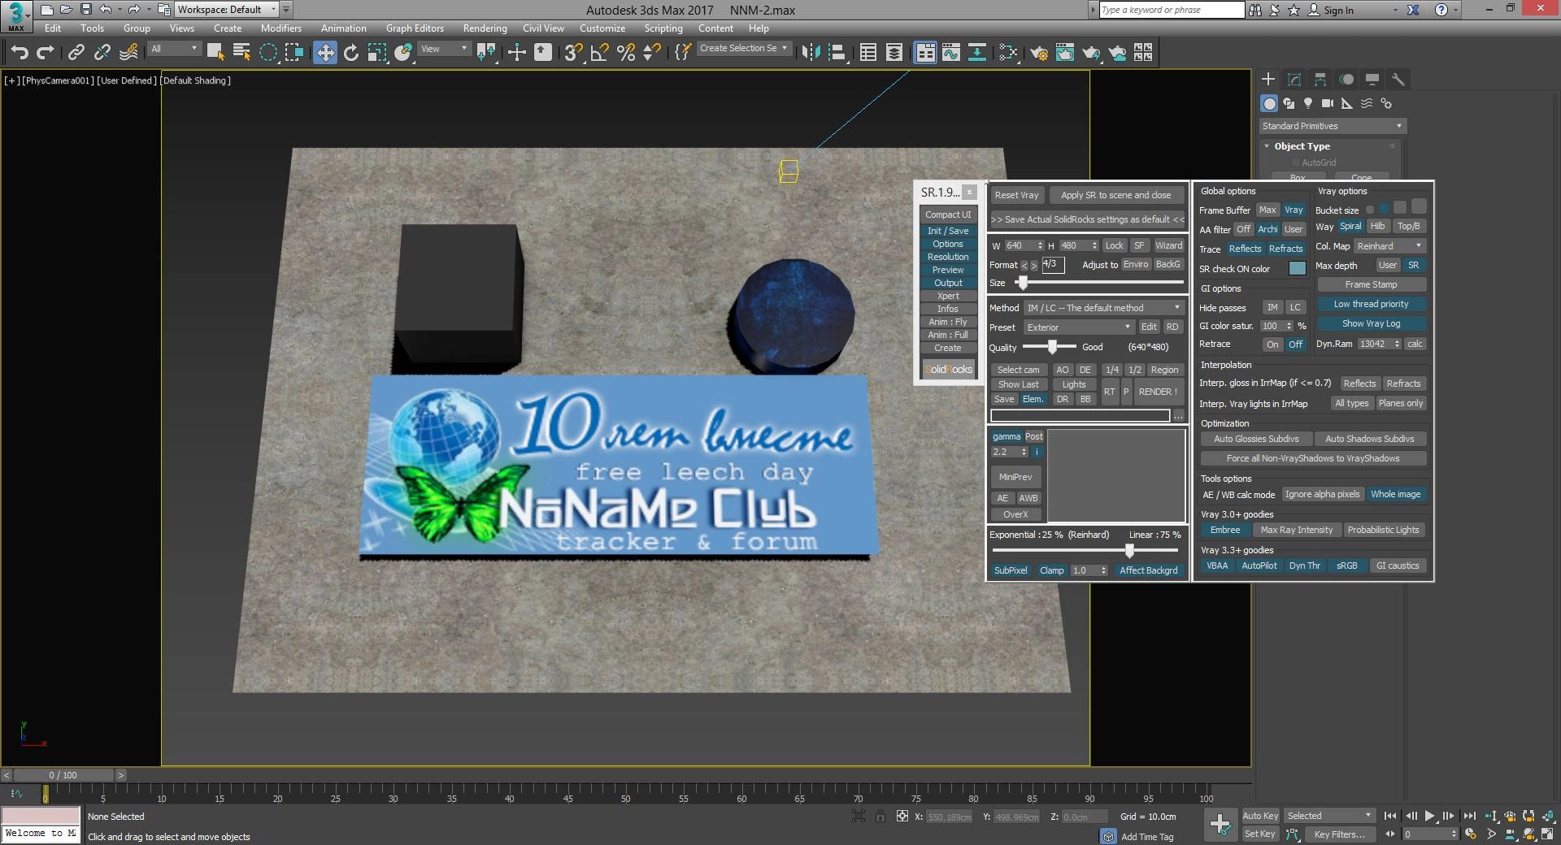Toggle the Percent Snap icon
Viewport: 1561px width, 845px height.
point(626,53)
